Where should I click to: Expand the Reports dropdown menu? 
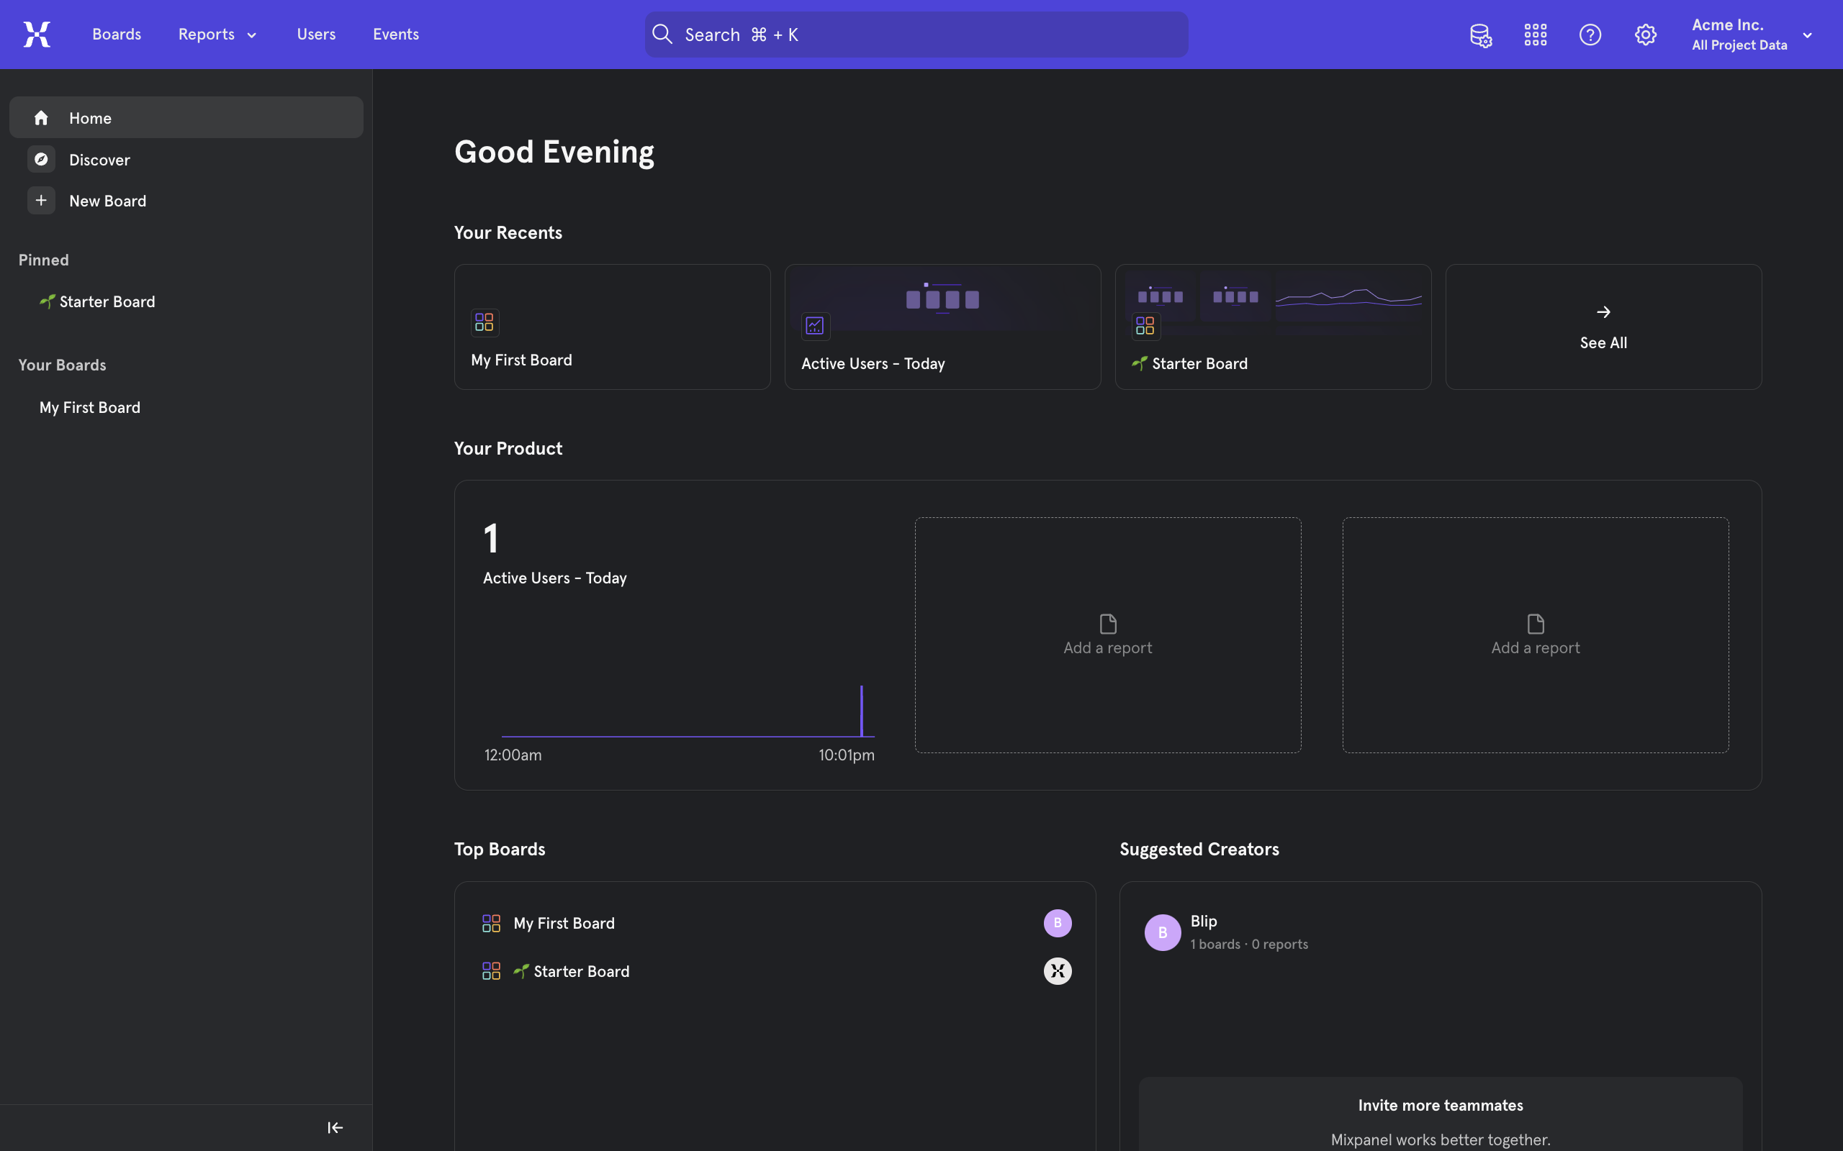point(217,35)
